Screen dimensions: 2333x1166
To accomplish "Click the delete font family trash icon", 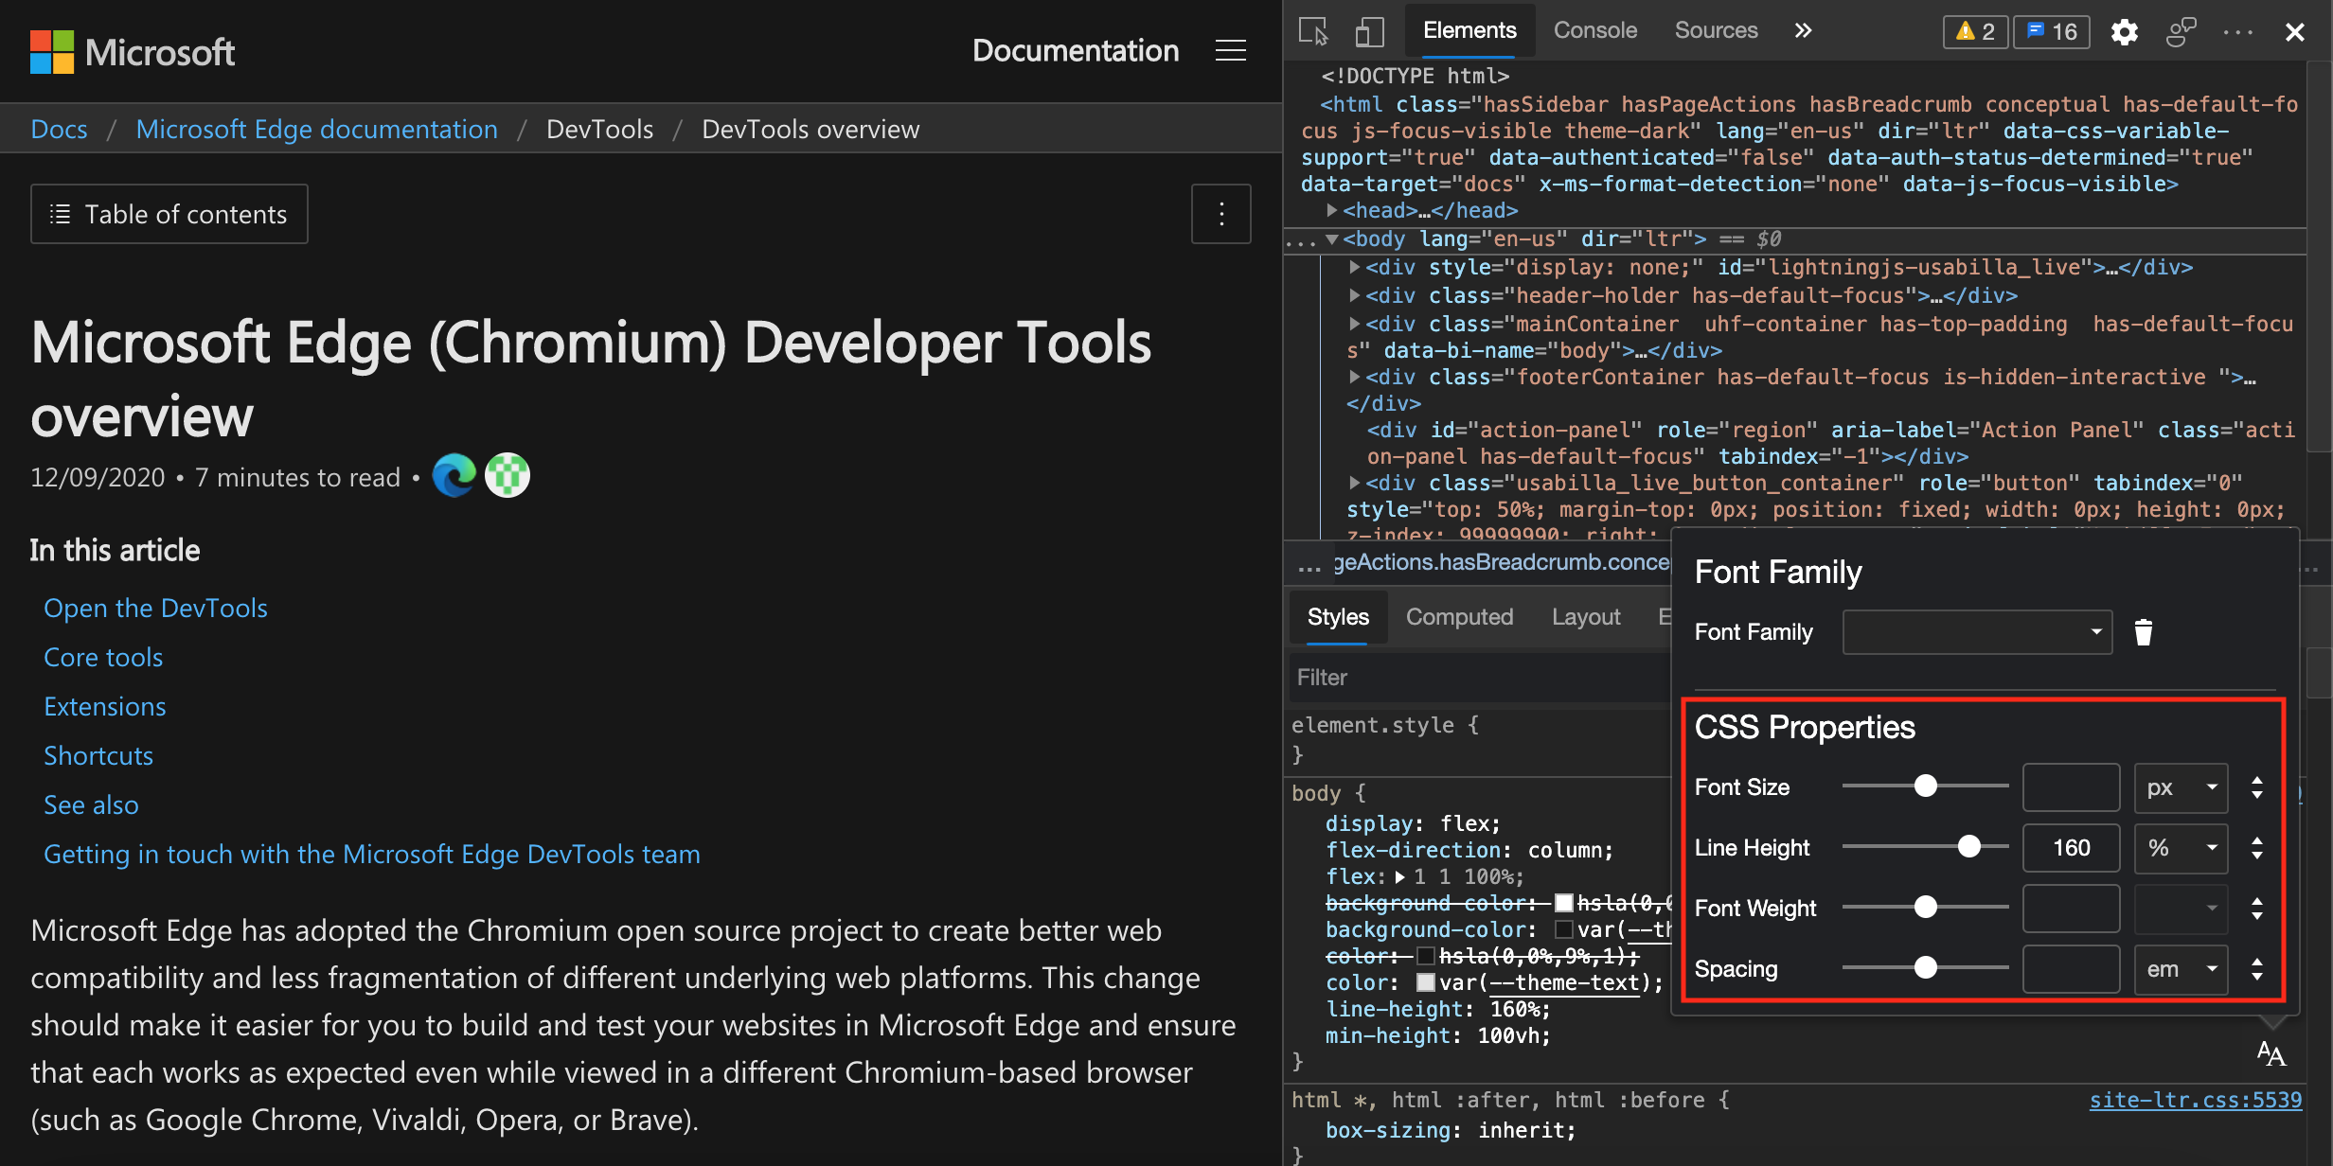I will pyautogui.click(x=2143, y=630).
